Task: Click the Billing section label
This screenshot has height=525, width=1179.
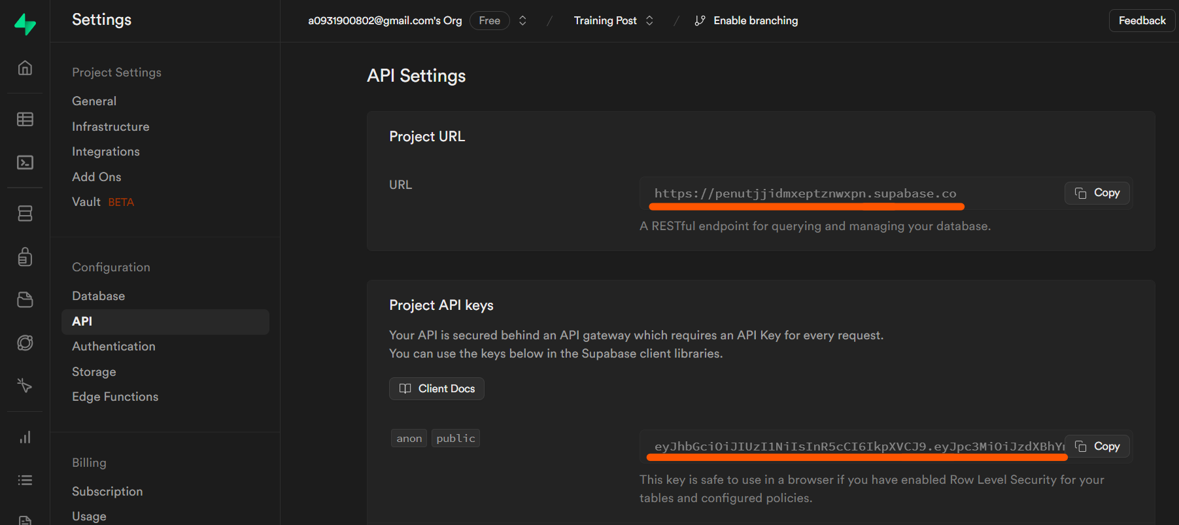Action: click(x=89, y=462)
